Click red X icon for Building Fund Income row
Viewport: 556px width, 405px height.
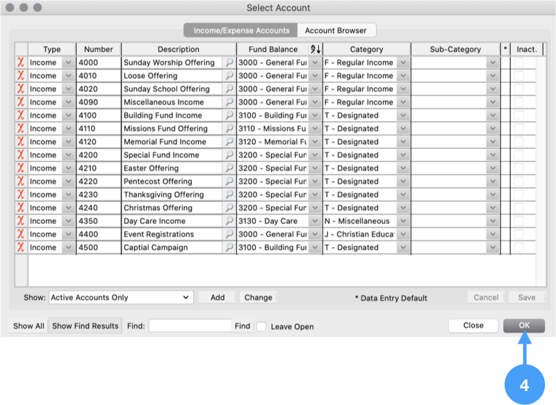[21, 116]
